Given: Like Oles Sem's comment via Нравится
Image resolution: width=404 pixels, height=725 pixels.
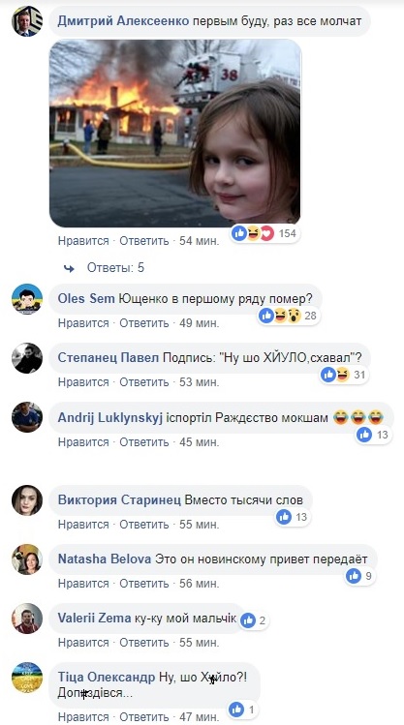Looking at the screenshot, I should coord(83,323).
